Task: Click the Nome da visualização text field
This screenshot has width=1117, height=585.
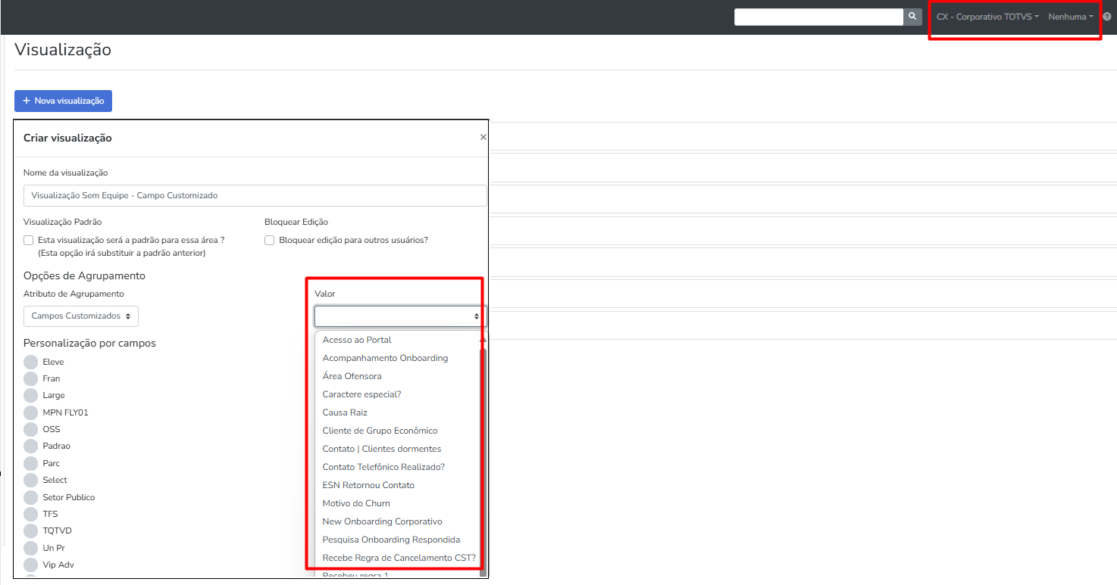Action: (x=255, y=195)
